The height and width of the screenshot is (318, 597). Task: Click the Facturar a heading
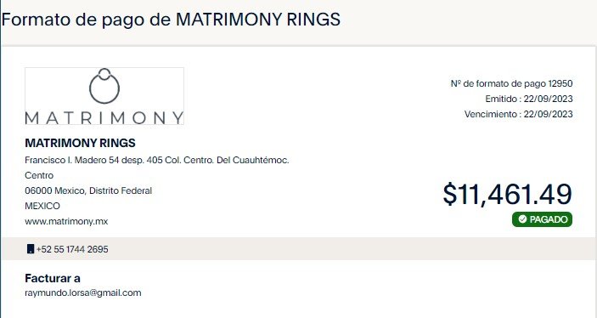(x=53, y=278)
